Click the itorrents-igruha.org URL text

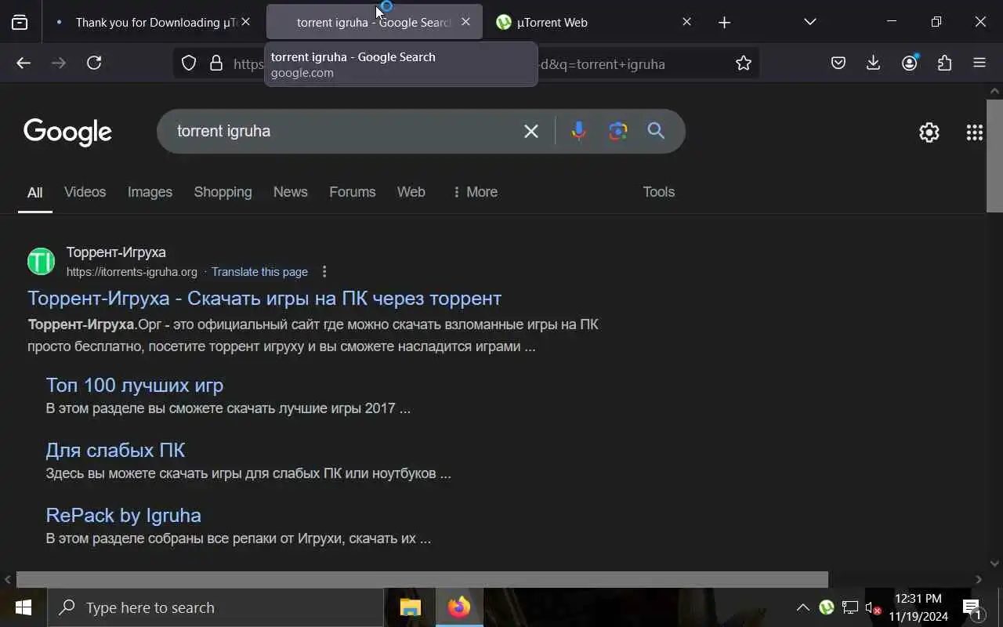(x=132, y=272)
